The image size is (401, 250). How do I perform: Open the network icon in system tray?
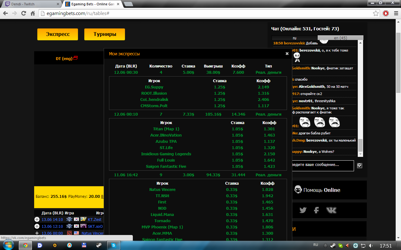point(363,246)
